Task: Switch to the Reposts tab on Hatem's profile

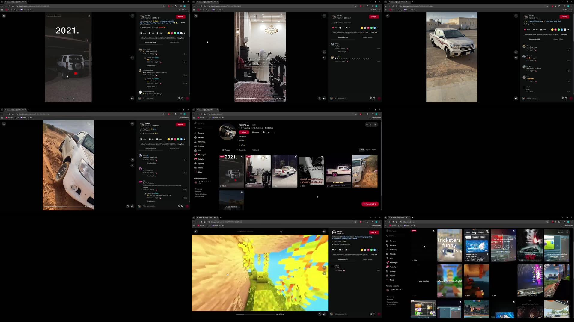Action: [x=241, y=150]
